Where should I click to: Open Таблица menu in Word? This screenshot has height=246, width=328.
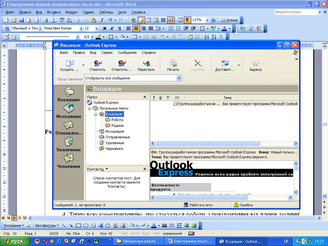106,12
